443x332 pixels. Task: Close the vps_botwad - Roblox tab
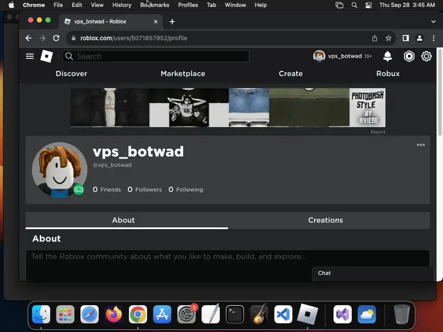tap(156, 22)
